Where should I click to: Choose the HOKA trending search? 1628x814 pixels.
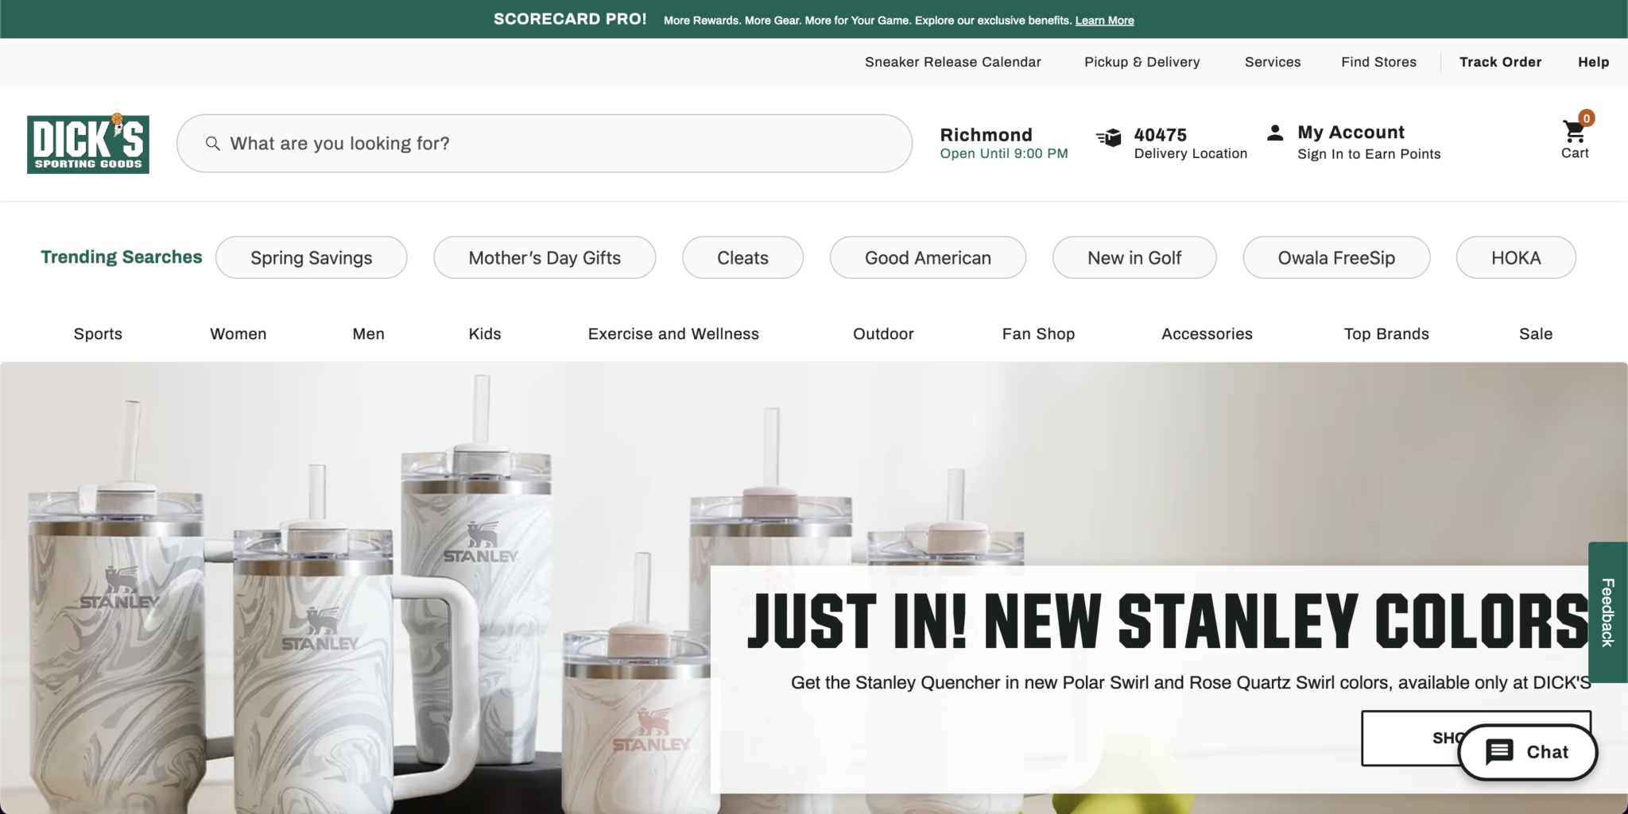(1516, 257)
